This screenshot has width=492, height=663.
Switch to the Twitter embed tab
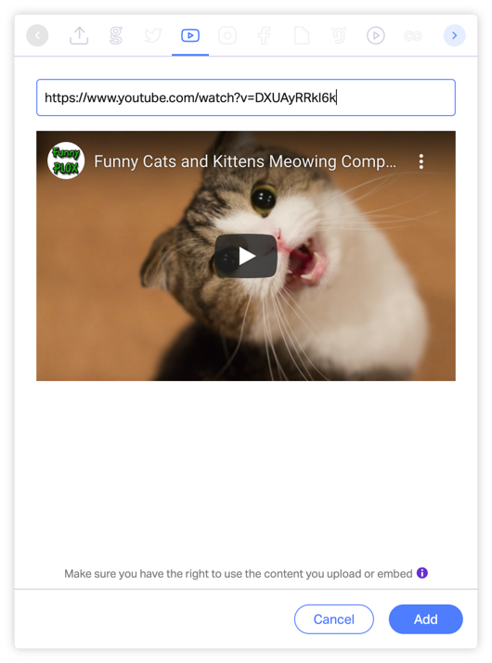153,35
